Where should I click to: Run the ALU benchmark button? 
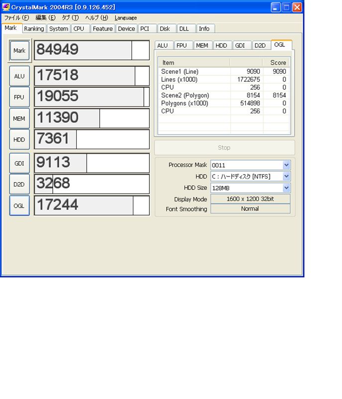point(19,76)
